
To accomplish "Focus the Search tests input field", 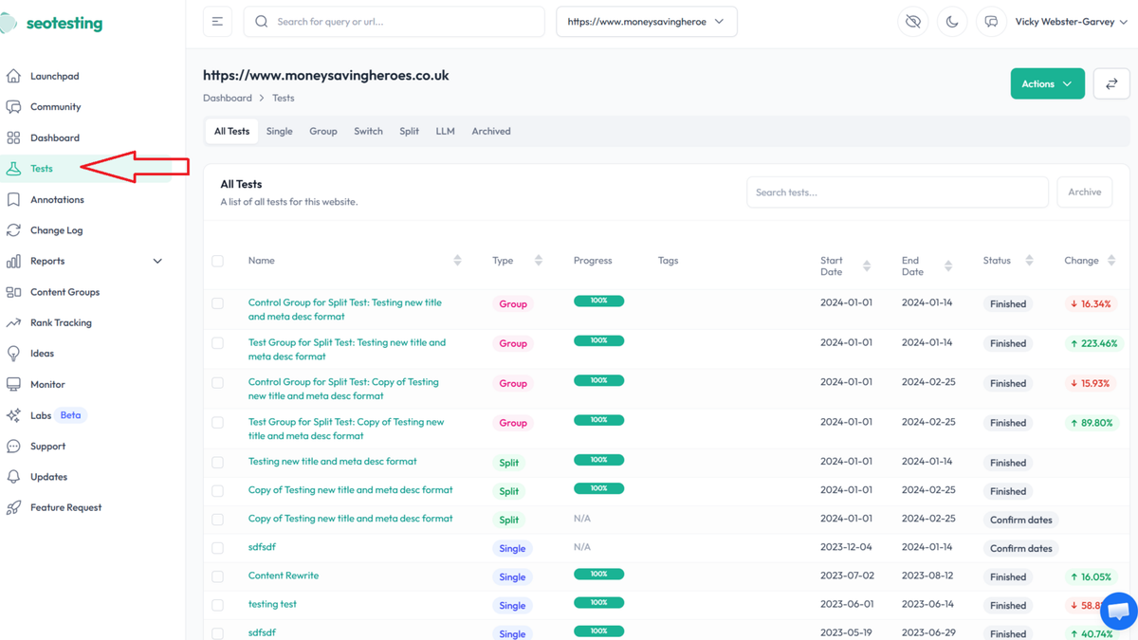I will 897,192.
